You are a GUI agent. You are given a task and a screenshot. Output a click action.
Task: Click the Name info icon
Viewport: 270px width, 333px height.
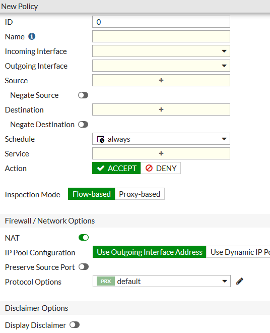point(32,36)
